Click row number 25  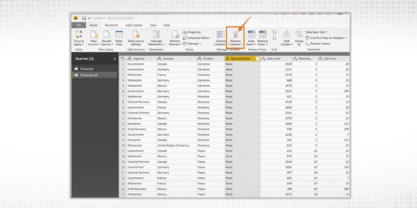click(123, 194)
